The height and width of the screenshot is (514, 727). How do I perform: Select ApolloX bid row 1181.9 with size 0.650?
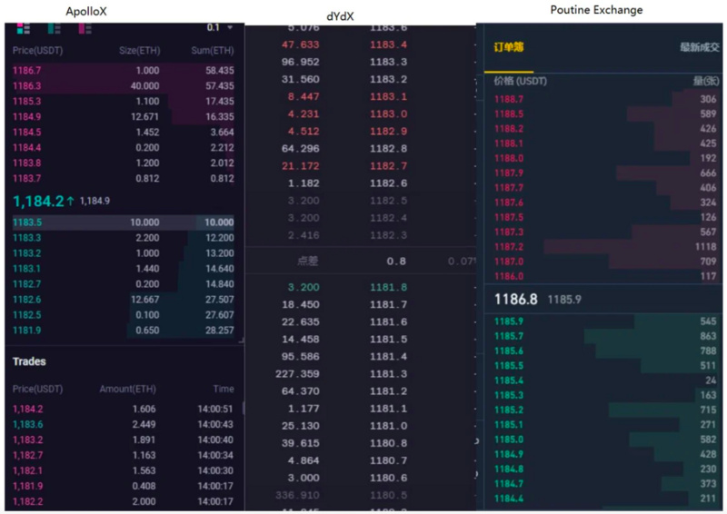pyautogui.click(x=124, y=331)
